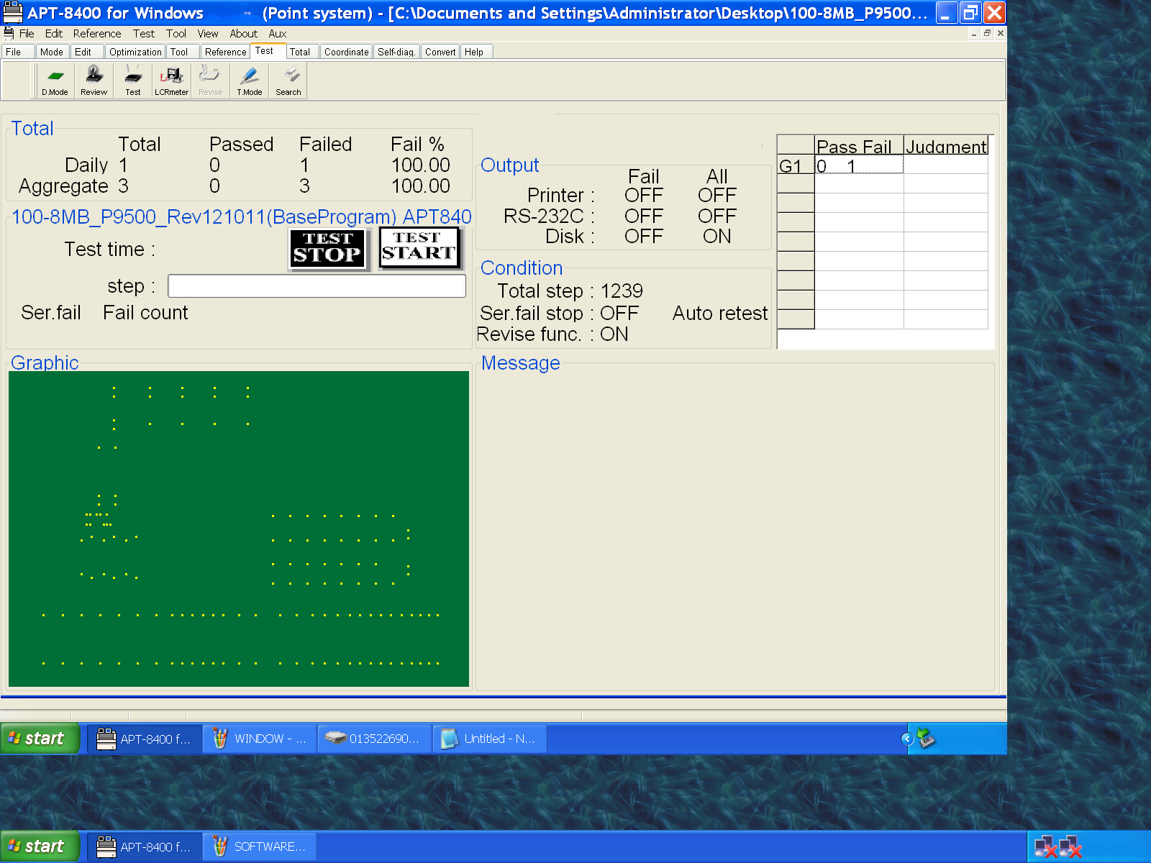Viewport: 1151px width, 863px height.
Task: Open the Aux menu
Action: (278, 34)
